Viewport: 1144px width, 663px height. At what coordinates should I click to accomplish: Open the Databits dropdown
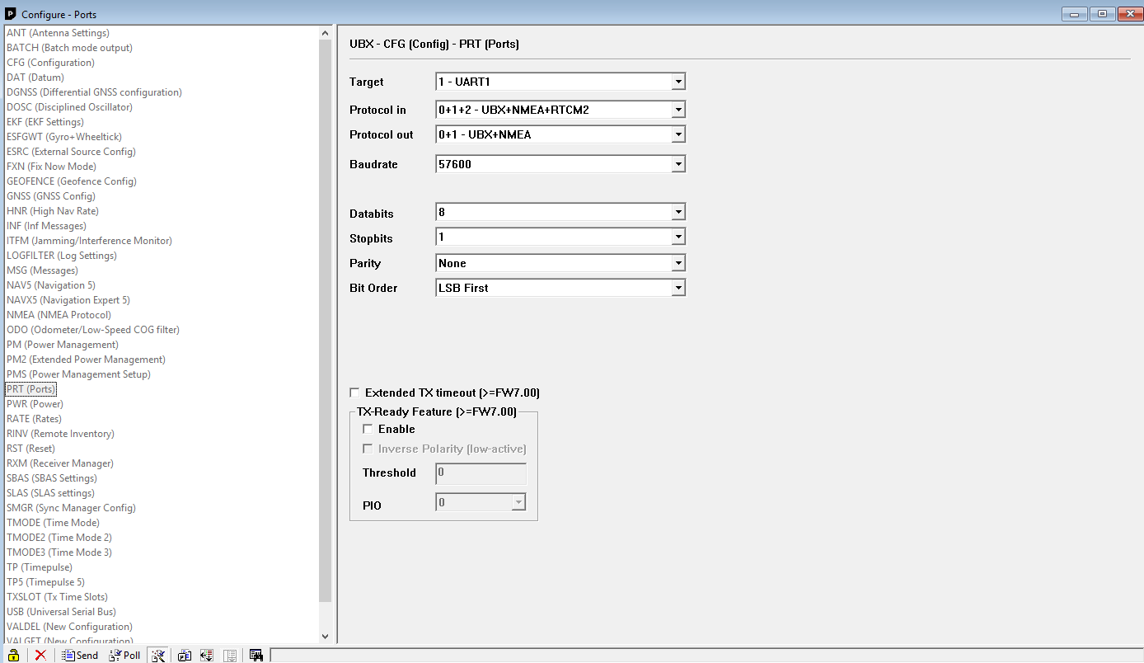[x=677, y=212]
